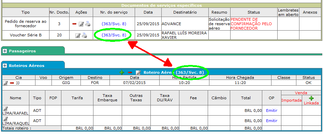Edit passenger LIMA/RAFAEL
The height and width of the screenshot is (136, 324).
point(6,108)
